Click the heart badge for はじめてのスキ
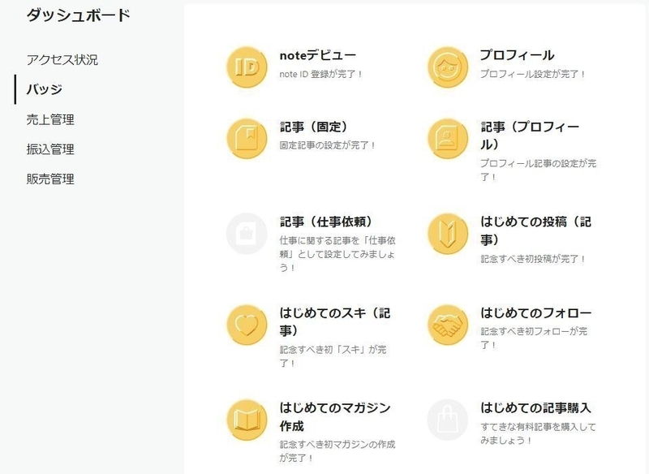The height and width of the screenshot is (474, 649). tap(247, 325)
